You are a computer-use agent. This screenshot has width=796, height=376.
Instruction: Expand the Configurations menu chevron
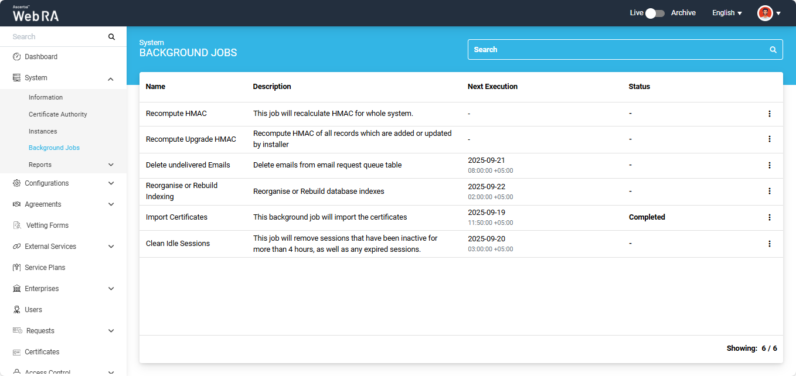tap(111, 183)
